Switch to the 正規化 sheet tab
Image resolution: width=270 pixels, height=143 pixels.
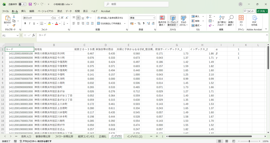(103, 136)
